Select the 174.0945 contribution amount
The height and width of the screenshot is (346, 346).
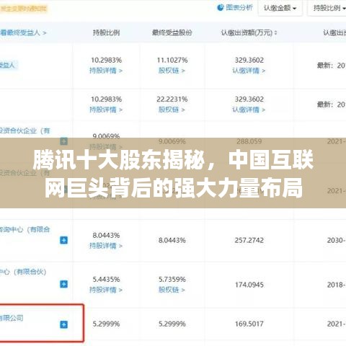click(249, 285)
